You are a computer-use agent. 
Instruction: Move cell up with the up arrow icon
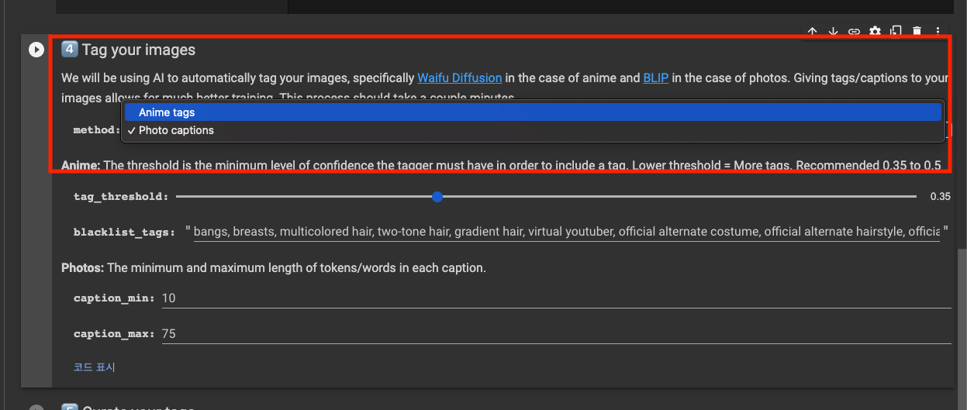(812, 32)
